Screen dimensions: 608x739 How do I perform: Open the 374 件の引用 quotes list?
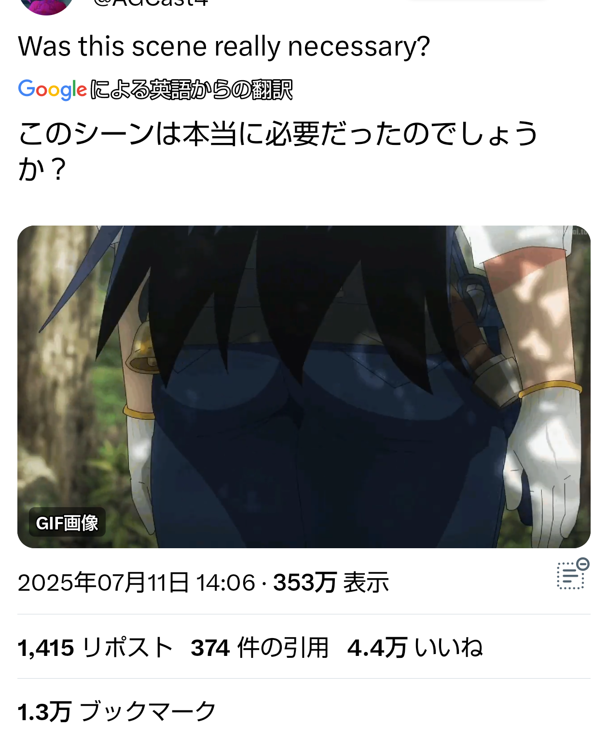[x=260, y=647]
